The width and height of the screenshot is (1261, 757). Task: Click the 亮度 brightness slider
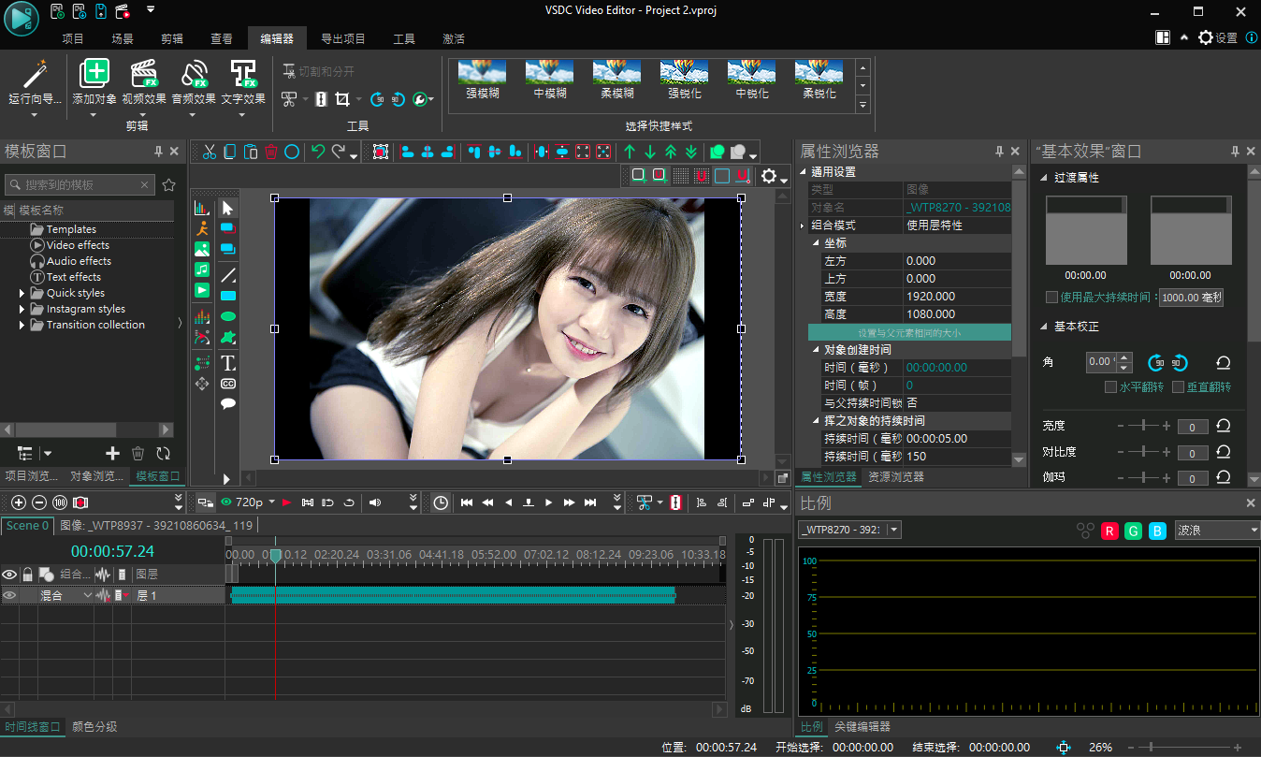click(1141, 427)
